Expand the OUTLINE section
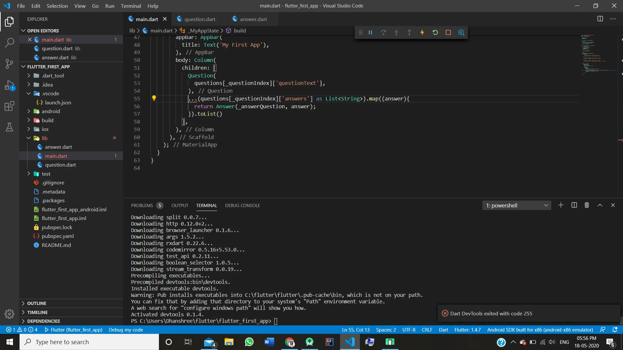623x350 pixels. tap(37, 303)
